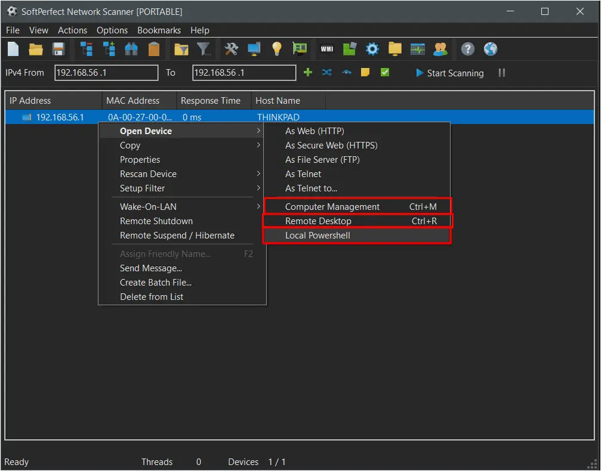
Task: Expand Wake-On-LAN submenu
Action: coord(182,207)
